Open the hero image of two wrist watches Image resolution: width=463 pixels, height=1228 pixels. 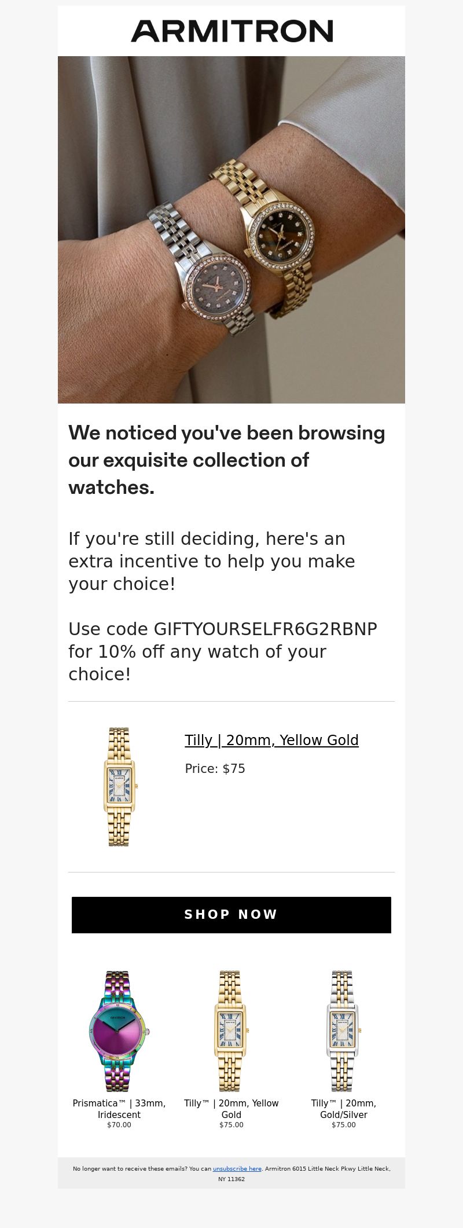tap(231, 230)
